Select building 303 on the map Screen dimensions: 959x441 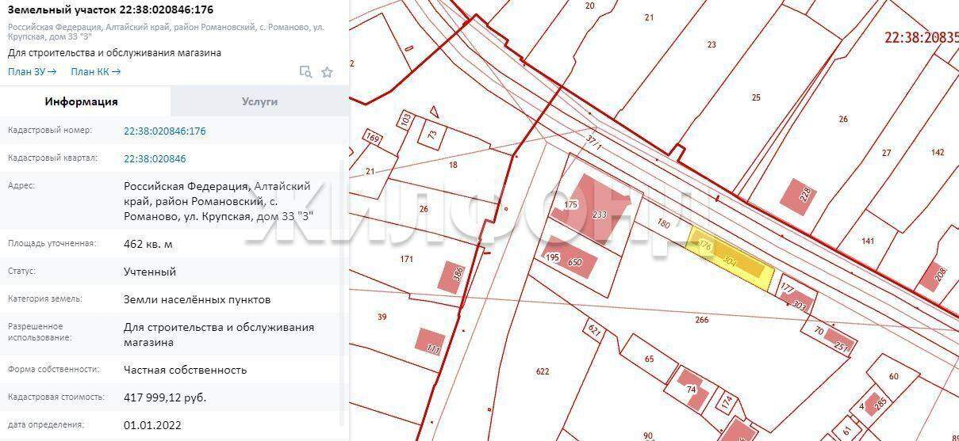click(796, 302)
